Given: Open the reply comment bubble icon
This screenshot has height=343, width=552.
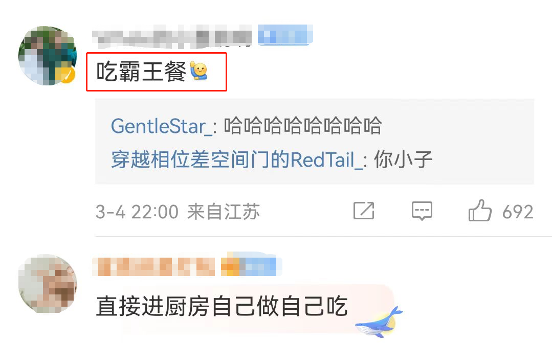Looking at the screenshot, I should (x=422, y=211).
